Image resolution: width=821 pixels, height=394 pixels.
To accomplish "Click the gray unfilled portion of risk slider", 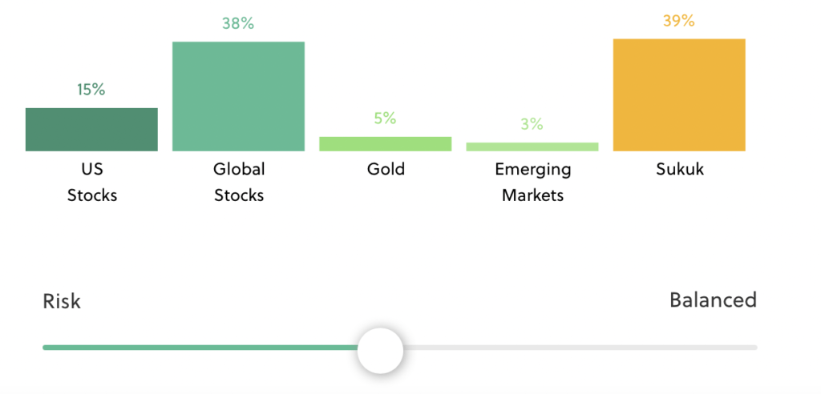I will [580, 348].
